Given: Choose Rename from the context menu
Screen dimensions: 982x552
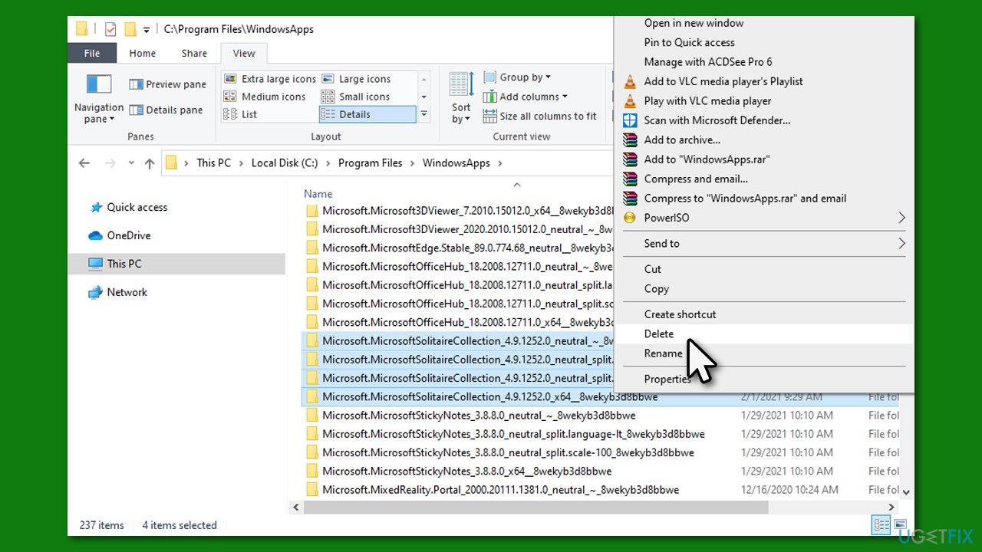Looking at the screenshot, I should pos(765,353).
